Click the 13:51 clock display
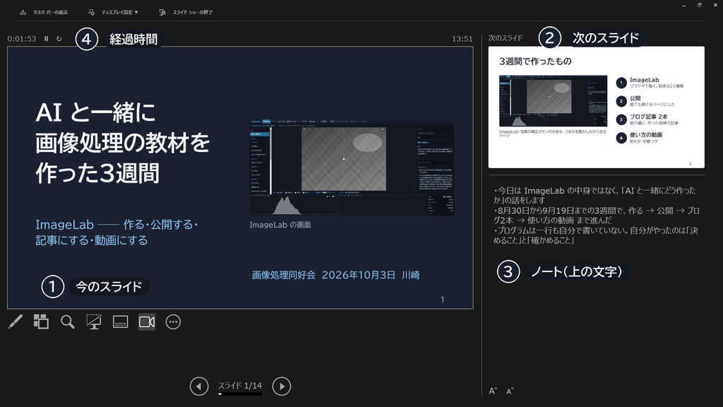723x407 pixels. 462,39
